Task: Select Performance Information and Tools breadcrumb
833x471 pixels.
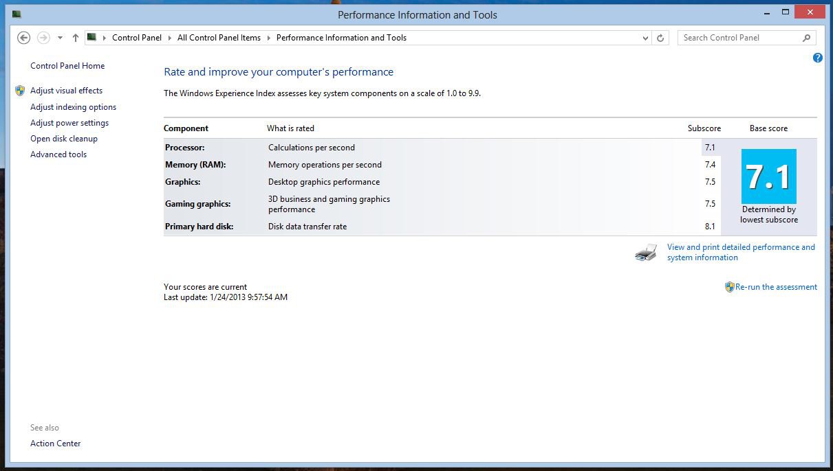Action: click(341, 38)
